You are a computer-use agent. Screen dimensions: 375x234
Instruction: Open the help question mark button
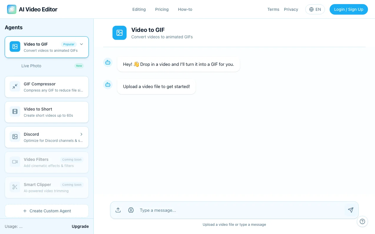(362, 221)
